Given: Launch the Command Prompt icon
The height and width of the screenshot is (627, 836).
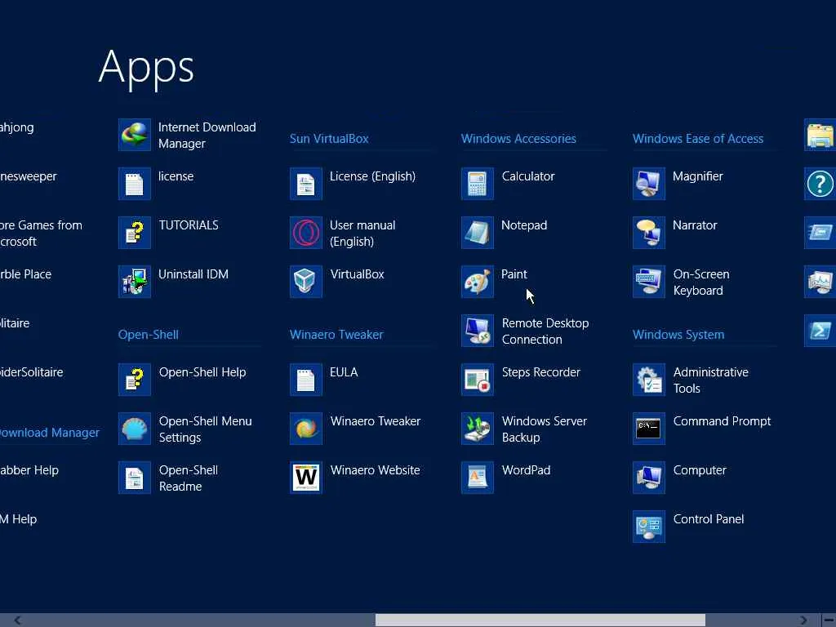Looking at the screenshot, I should tap(649, 429).
